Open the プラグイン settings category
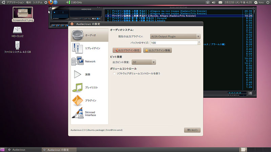The image size is (271, 152). pyautogui.click(x=89, y=100)
